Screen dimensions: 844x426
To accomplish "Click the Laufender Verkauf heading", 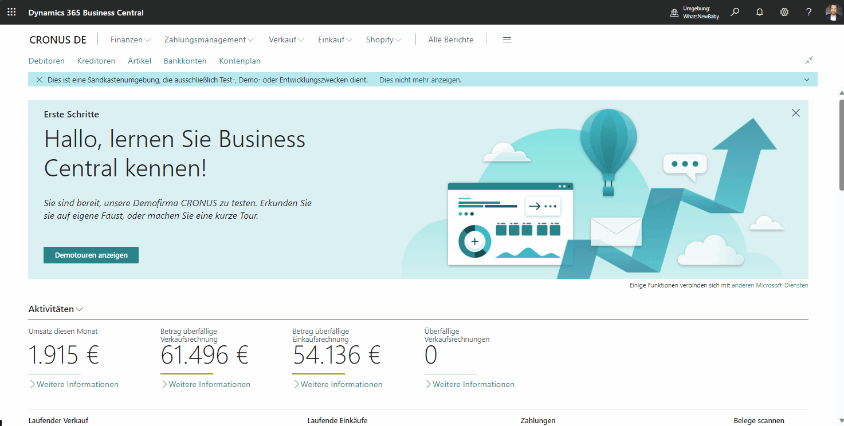I will pos(58,421).
